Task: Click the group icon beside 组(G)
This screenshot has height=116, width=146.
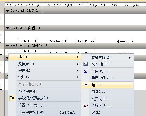Action: click(x=86, y=85)
